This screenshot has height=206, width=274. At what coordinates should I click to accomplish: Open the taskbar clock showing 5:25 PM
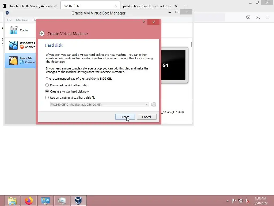[x=261, y=201]
